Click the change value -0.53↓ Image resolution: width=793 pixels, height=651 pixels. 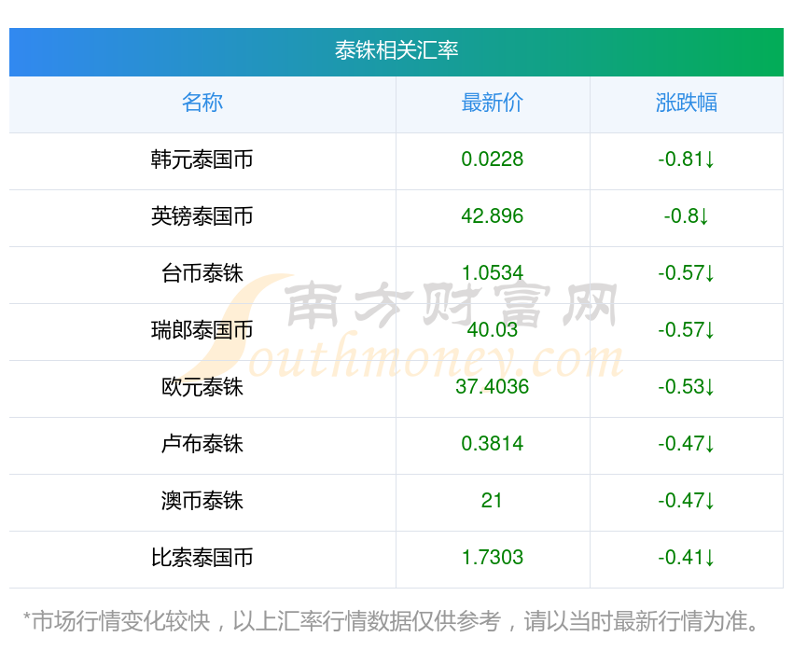[x=687, y=387]
